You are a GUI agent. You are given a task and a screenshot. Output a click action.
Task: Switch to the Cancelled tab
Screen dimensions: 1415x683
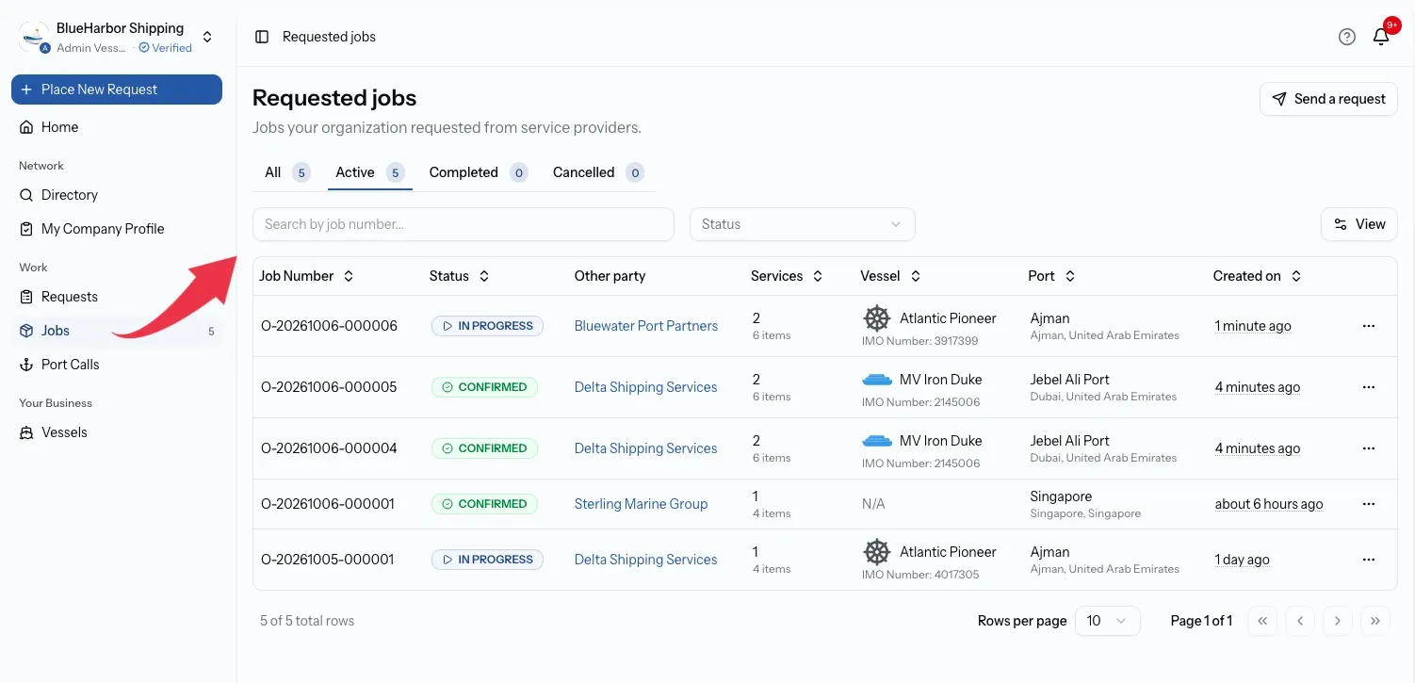[x=597, y=172]
